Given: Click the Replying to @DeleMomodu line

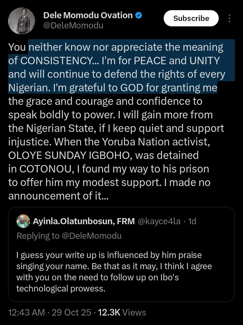Looking at the screenshot, I should (69, 236).
